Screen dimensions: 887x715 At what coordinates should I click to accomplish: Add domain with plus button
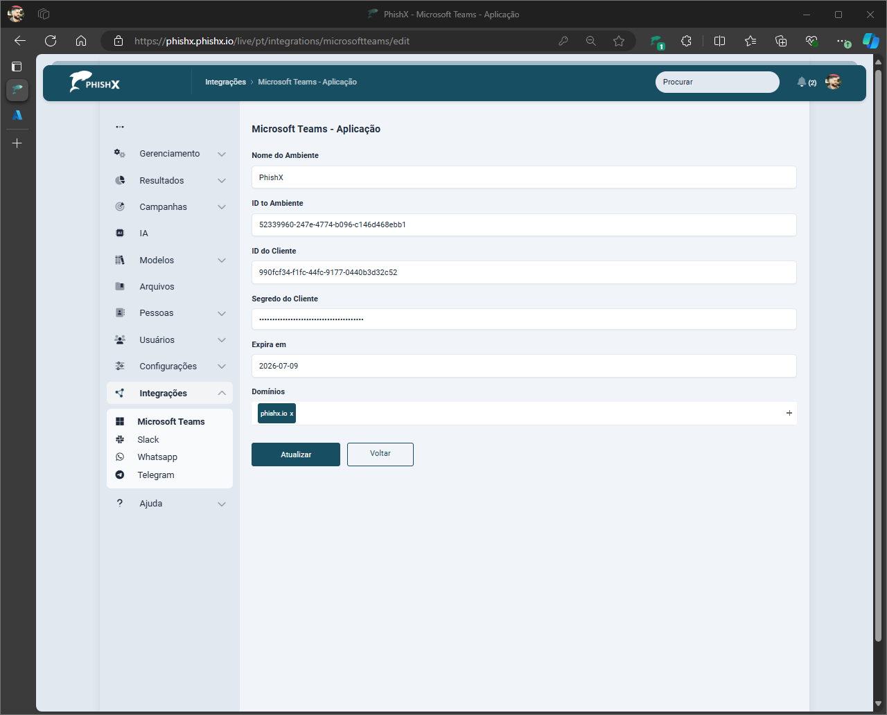point(789,413)
